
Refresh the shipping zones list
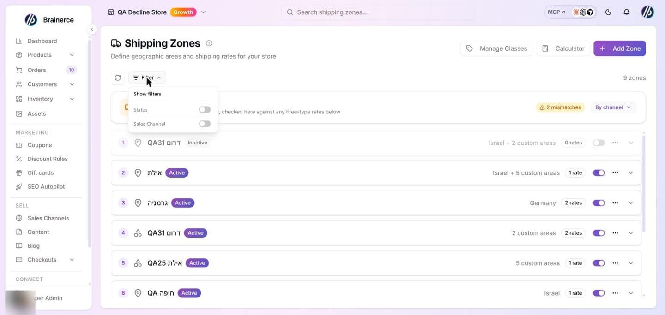pos(118,78)
